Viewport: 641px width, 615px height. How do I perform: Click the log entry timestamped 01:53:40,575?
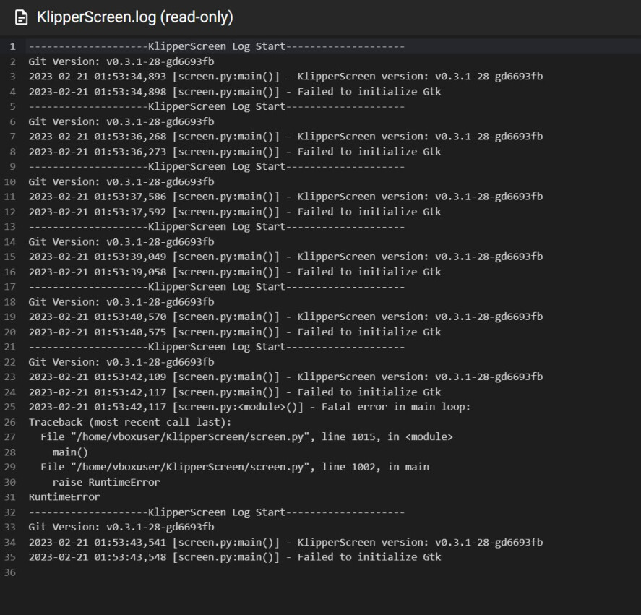pyautogui.click(x=235, y=332)
